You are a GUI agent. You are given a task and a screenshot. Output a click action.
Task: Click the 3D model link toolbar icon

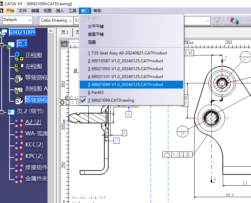coord(235,21)
